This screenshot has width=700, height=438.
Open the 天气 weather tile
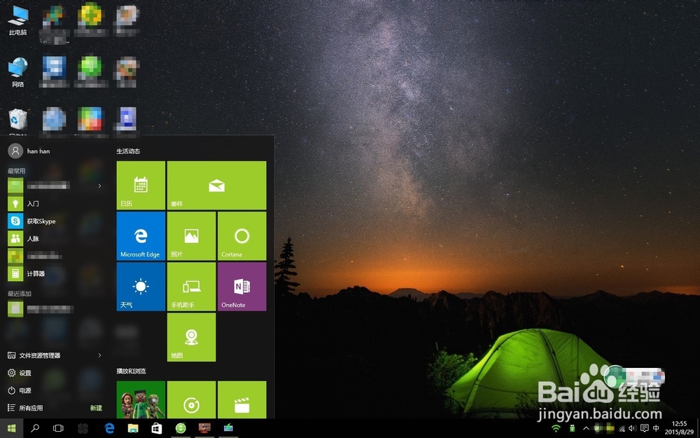(141, 287)
